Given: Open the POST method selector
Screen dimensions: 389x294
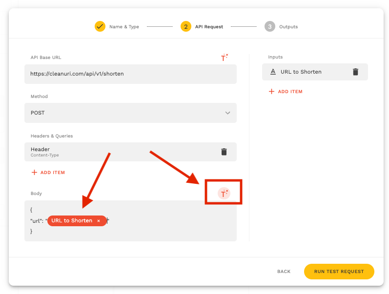Looking at the screenshot, I should tap(130, 113).
